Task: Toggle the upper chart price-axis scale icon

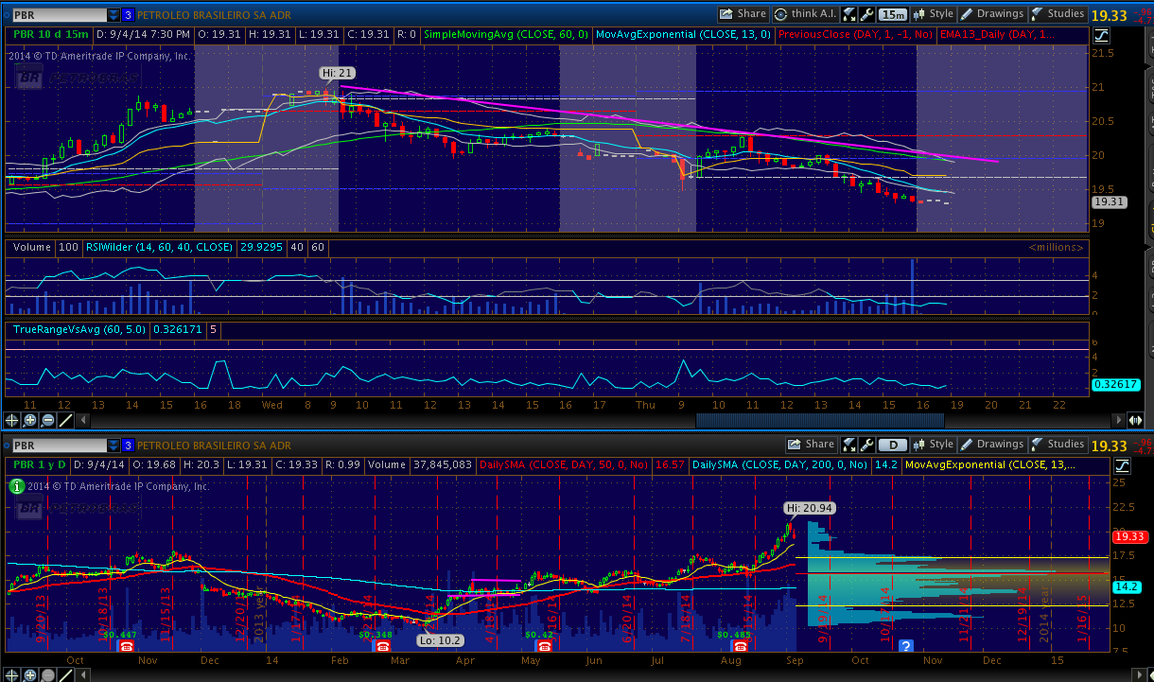Action: click(1102, 36)
